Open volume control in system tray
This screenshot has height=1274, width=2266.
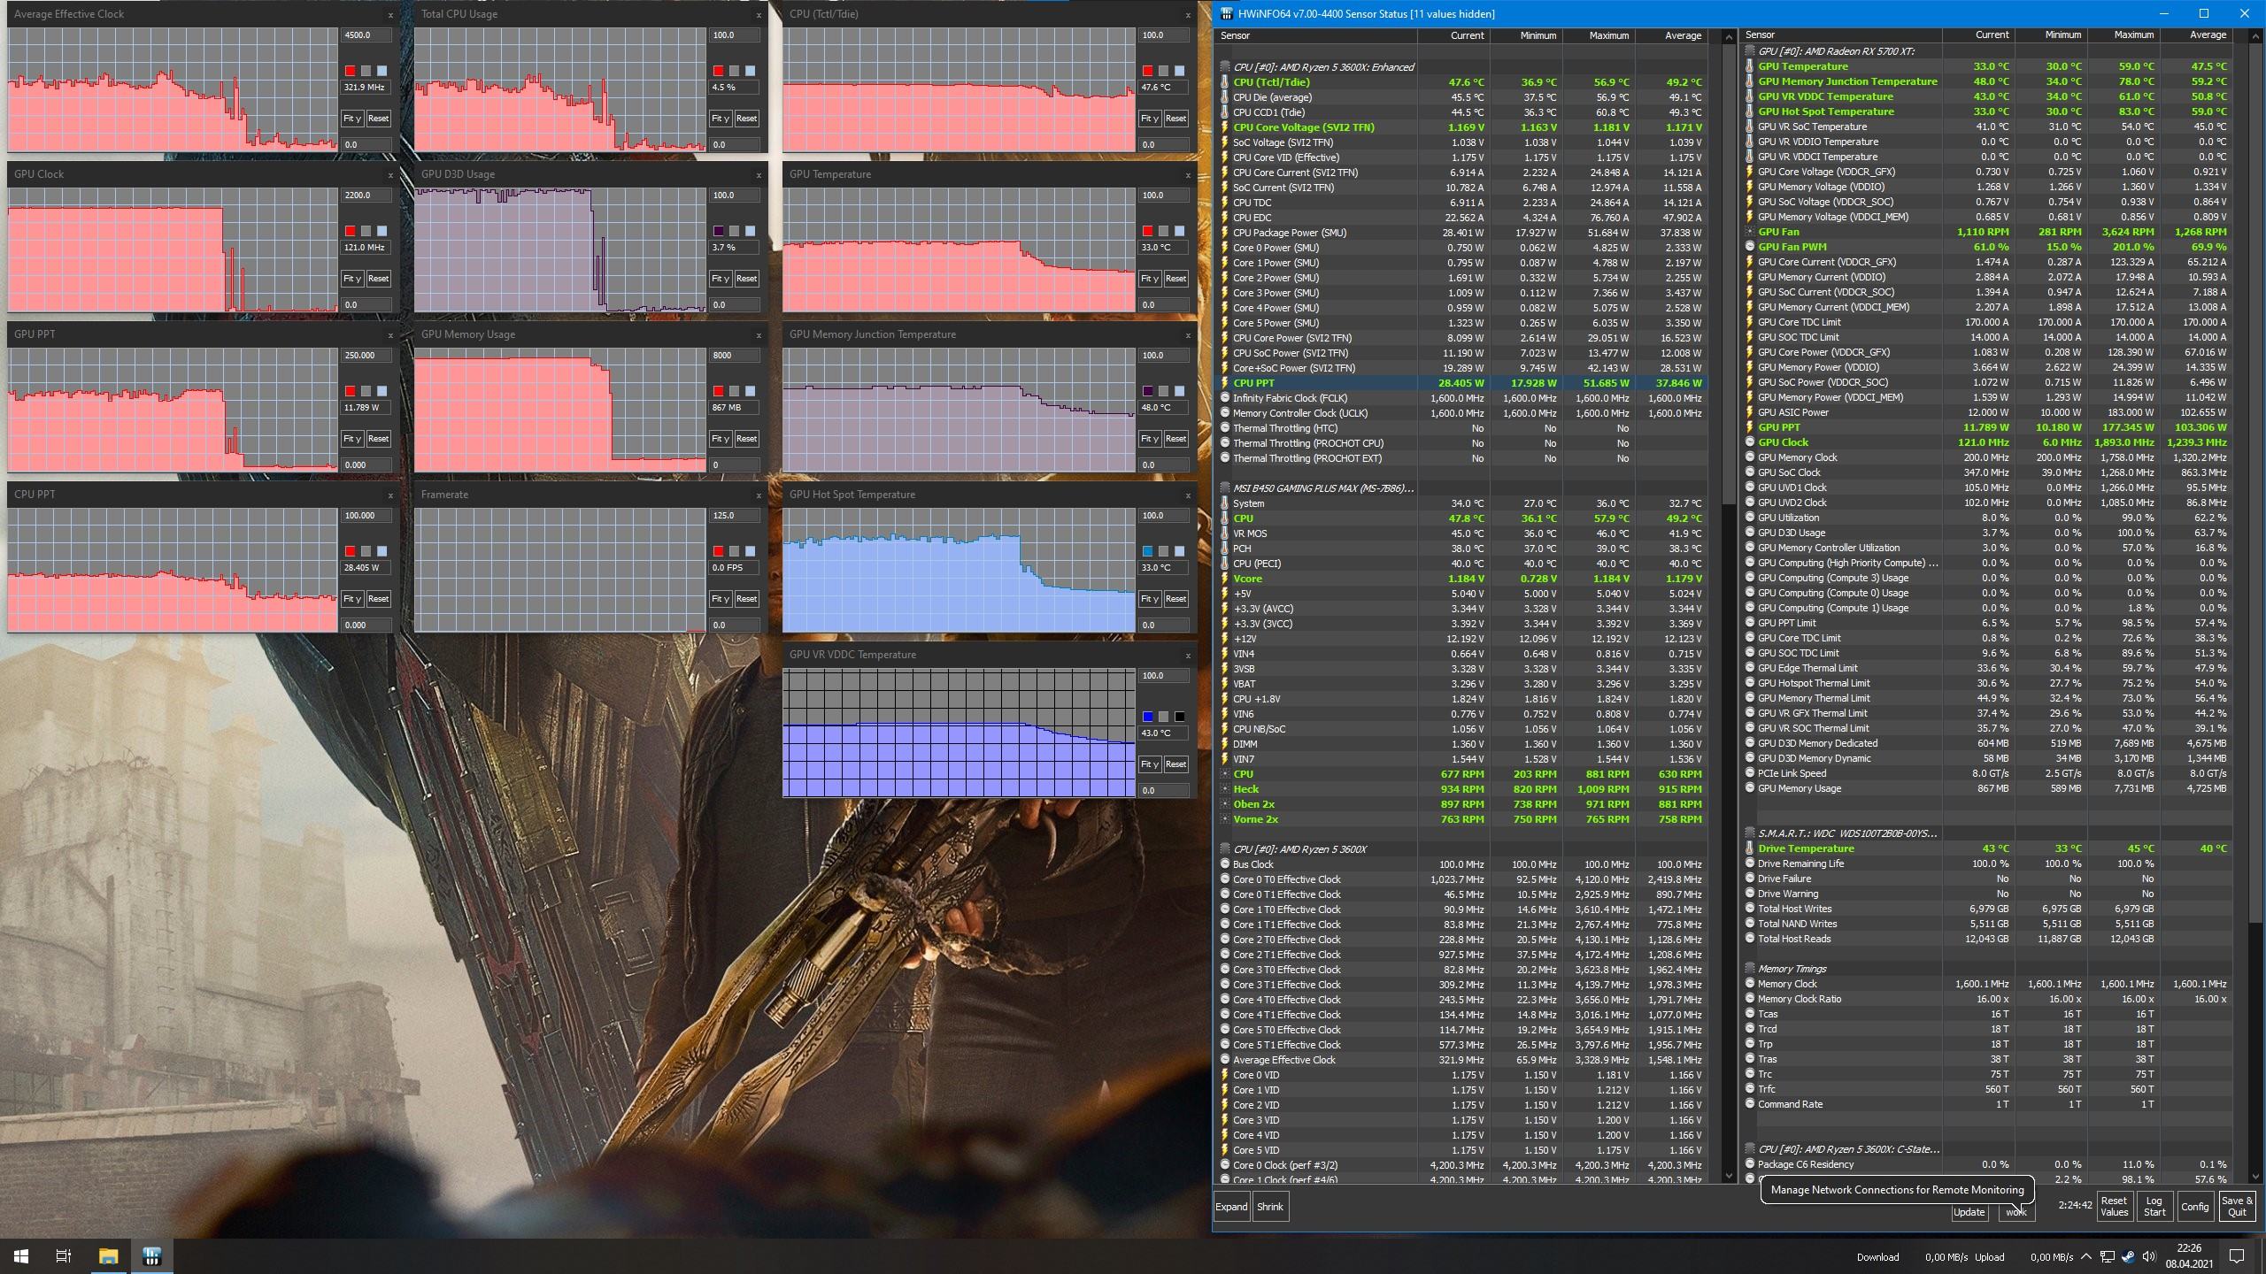click(2148, 1257)
